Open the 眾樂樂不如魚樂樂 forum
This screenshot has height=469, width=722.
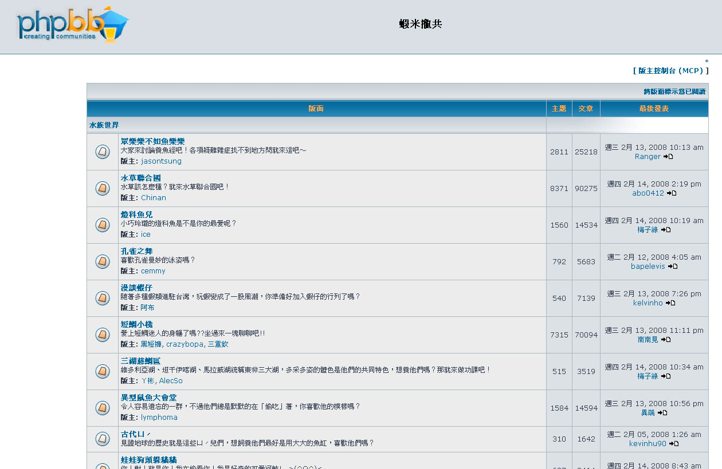153,141
